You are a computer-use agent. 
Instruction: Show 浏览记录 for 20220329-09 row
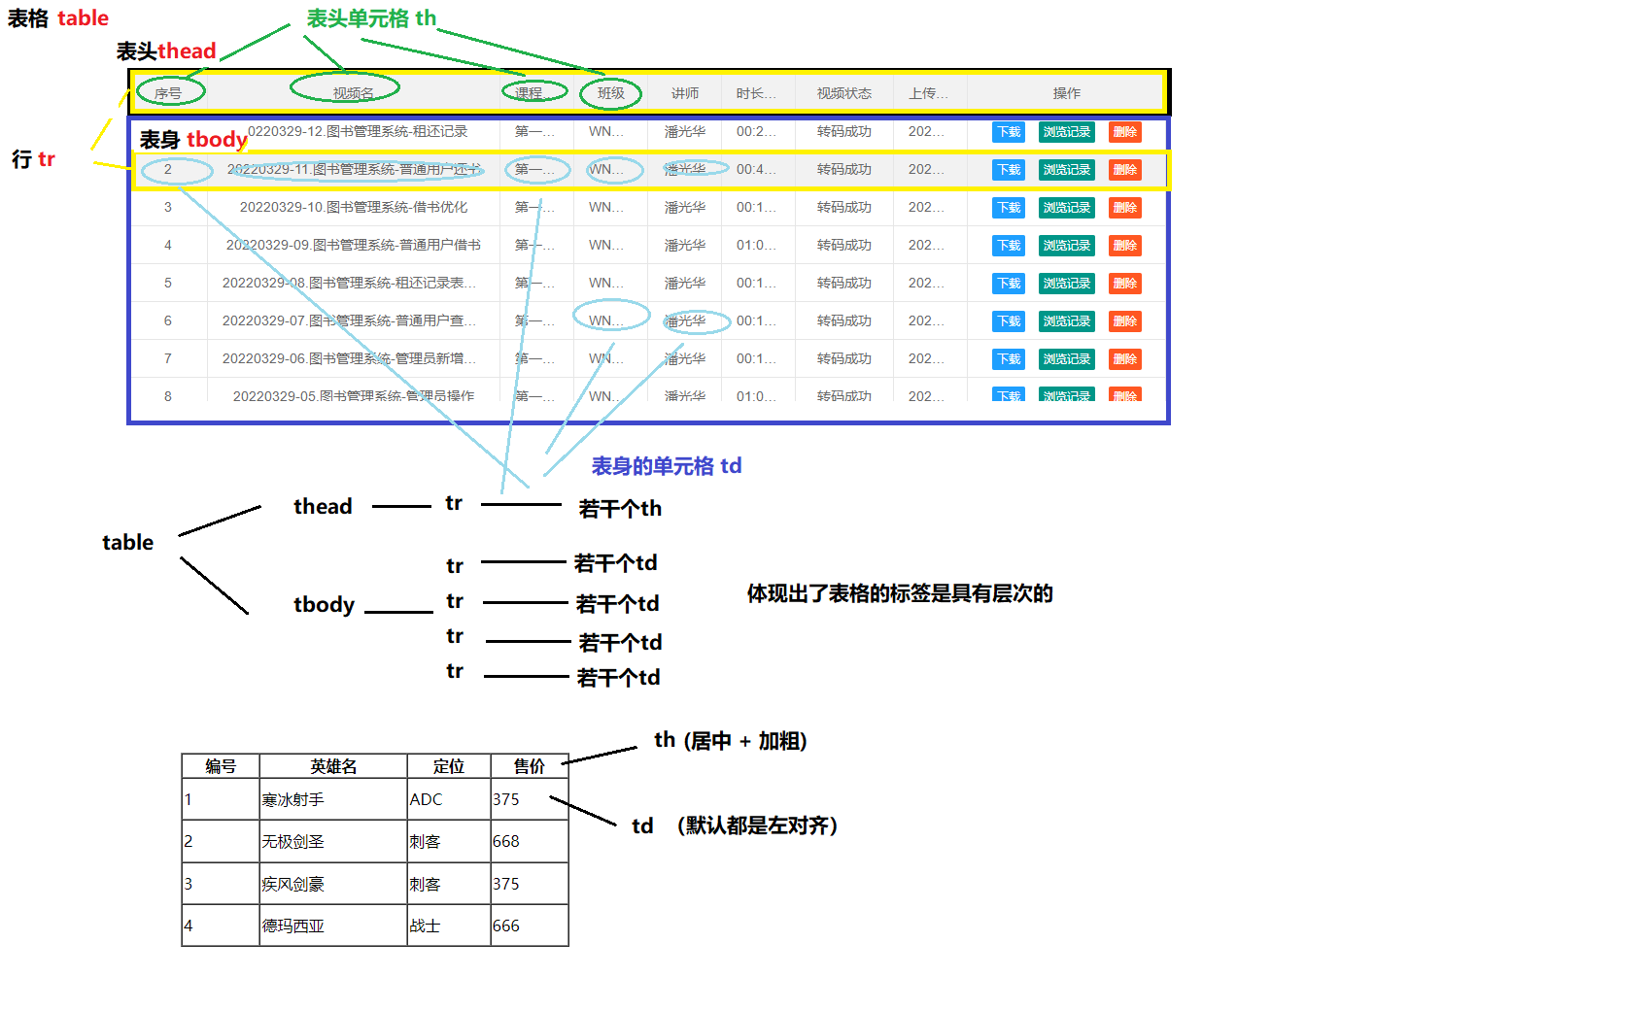tap(1066, 246)
